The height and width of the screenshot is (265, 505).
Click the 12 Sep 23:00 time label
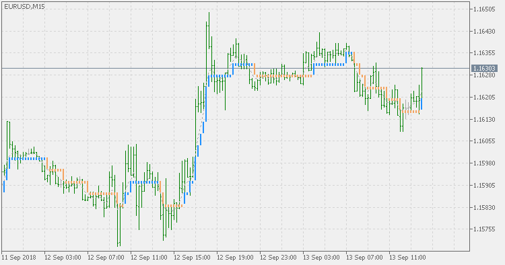pos(279,258)
